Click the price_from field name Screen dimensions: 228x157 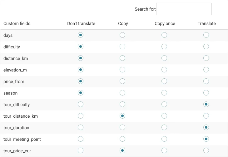point(14,81)
